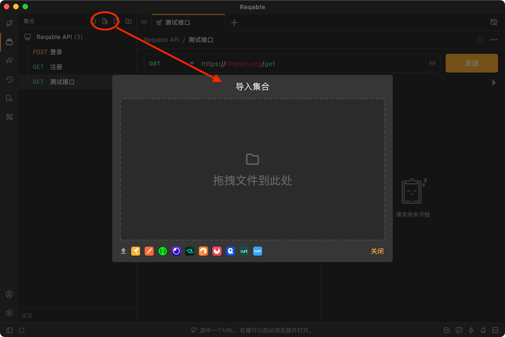This screenshot has width=505, height=337.
Task: Switch to the 测试接口 tab
Action: pyautogui.click(x=188, y=23)
